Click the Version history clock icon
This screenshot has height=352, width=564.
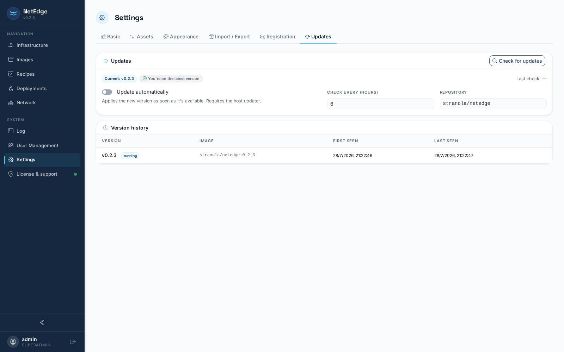click(106, 128)
